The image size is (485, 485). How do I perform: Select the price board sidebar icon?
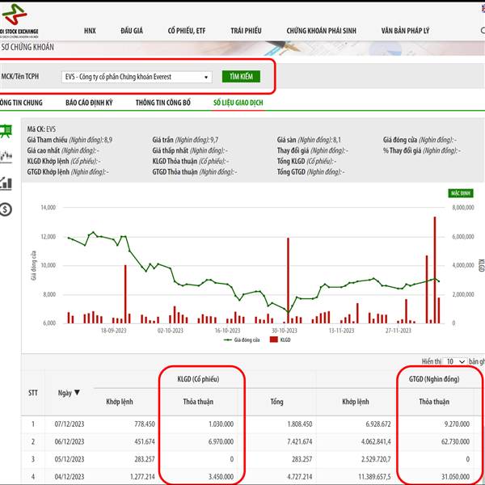coord(6,131)
